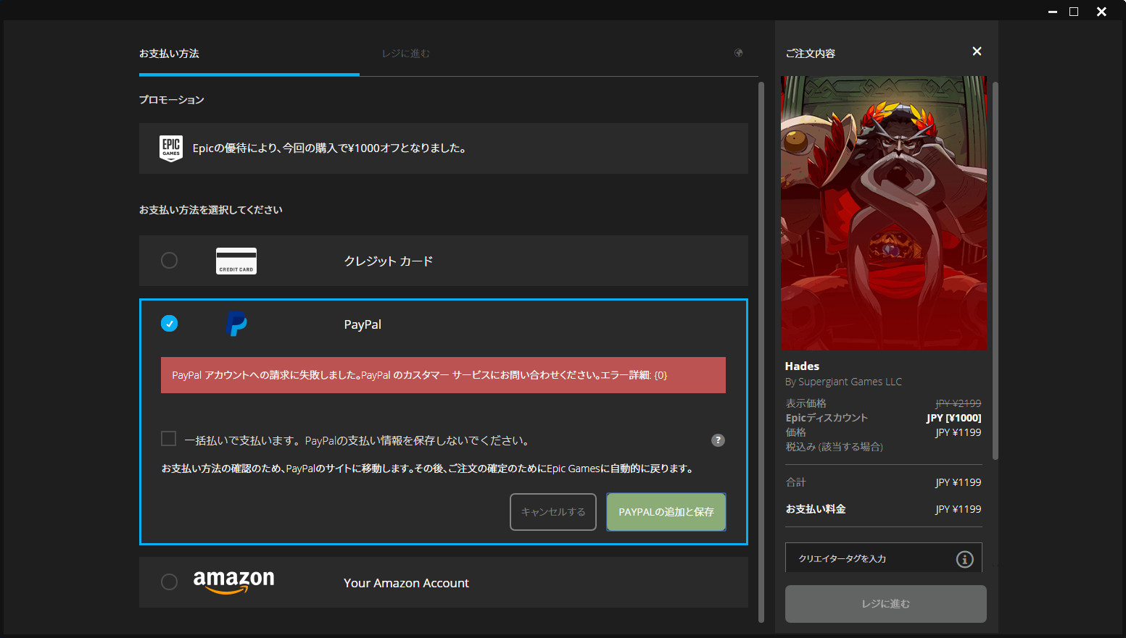1126x638 pixels.
Task: Select the PayPal radio button
Action: (169, 323)
